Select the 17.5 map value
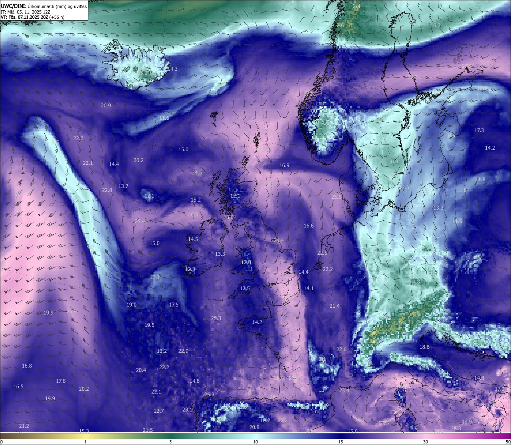The width and height of the screenshot is (511, 445). pos(174,305)
